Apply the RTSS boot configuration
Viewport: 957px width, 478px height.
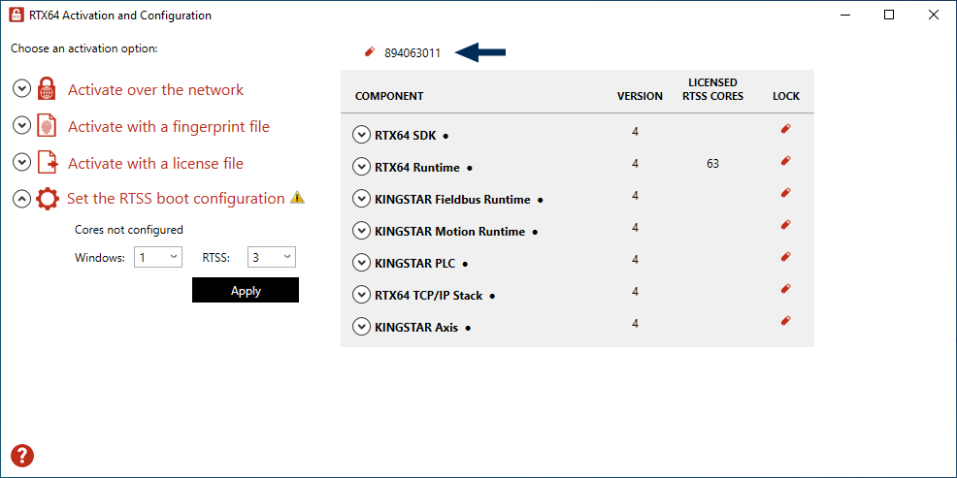246,290
